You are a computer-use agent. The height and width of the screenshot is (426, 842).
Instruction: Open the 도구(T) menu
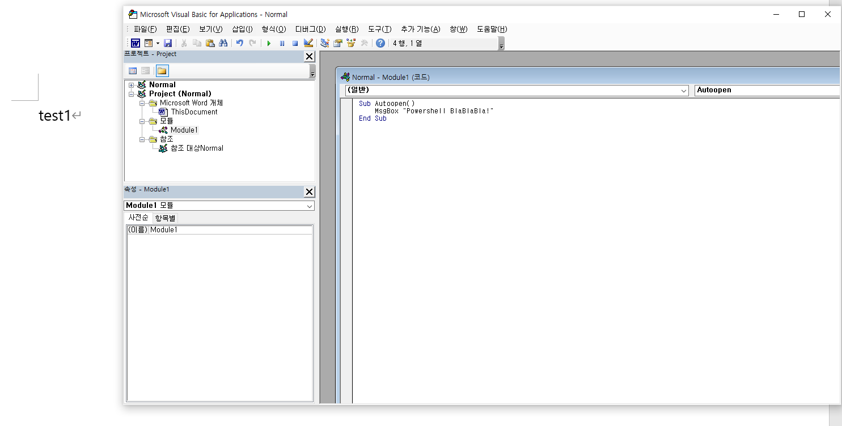379,29
